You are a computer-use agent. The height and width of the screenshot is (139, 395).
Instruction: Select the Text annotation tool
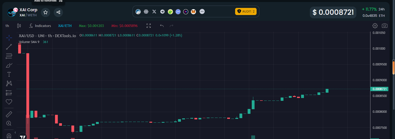pyautogui.click(x=9, y=74)
